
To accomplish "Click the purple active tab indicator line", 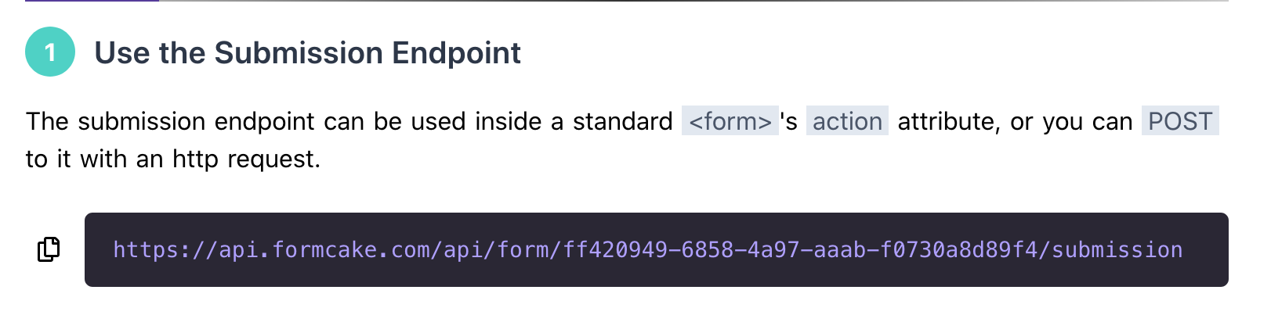I will [x=92, y=1].
